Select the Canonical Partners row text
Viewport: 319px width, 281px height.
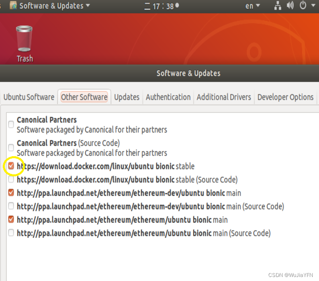92,124
